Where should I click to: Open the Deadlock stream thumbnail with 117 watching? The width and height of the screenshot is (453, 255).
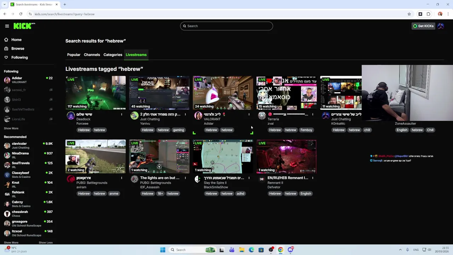pos(96,93)
